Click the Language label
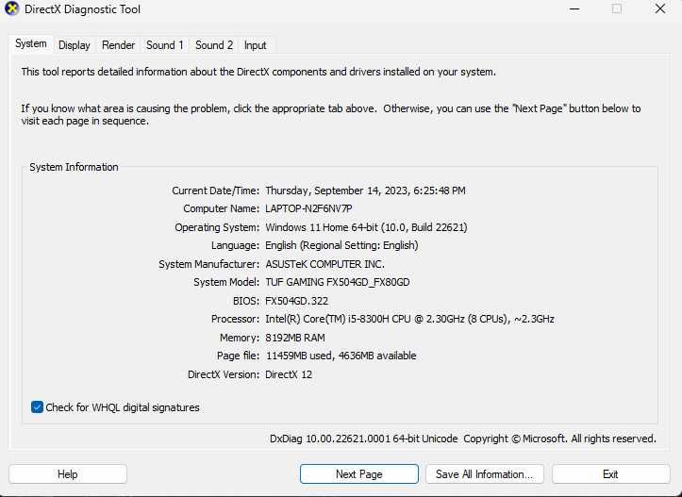 point(235,246)
